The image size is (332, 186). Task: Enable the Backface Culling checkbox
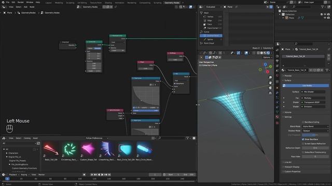[303, 122]
